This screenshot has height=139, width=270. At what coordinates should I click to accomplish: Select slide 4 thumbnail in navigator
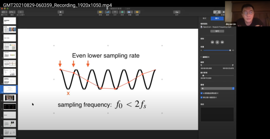click(10, 47)
